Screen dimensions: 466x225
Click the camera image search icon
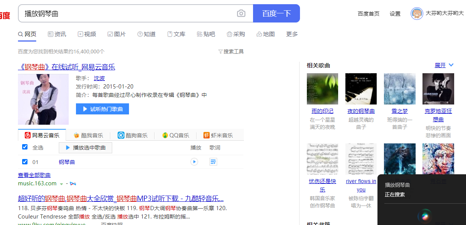tap(241, 14)
